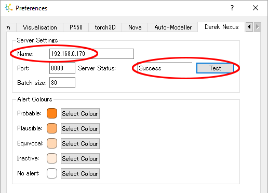
Task: Click the Test server button
Action: pos(215,68)
